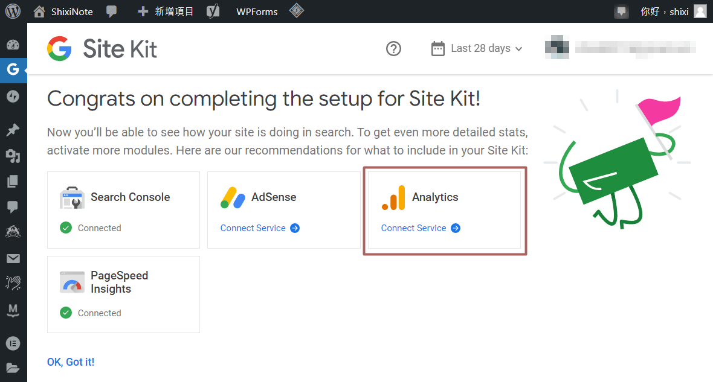Click Connect Service for Analytics
The width and height of the screenshot is (713, 382).
[421, 228]
